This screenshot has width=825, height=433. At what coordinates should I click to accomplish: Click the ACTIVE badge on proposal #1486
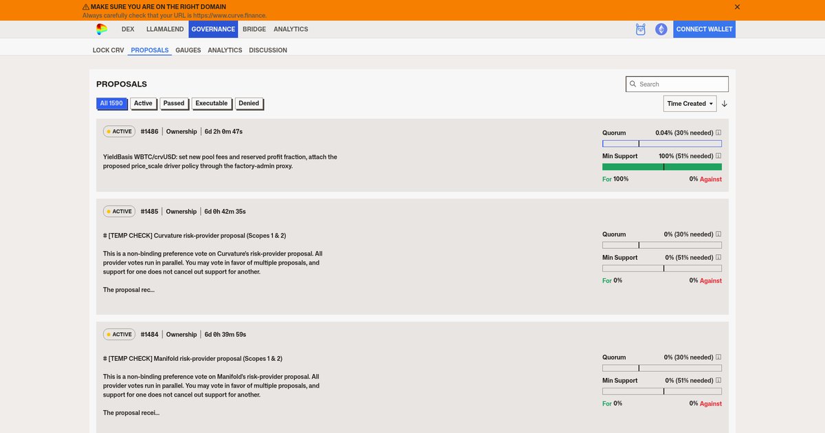(119, 131)
